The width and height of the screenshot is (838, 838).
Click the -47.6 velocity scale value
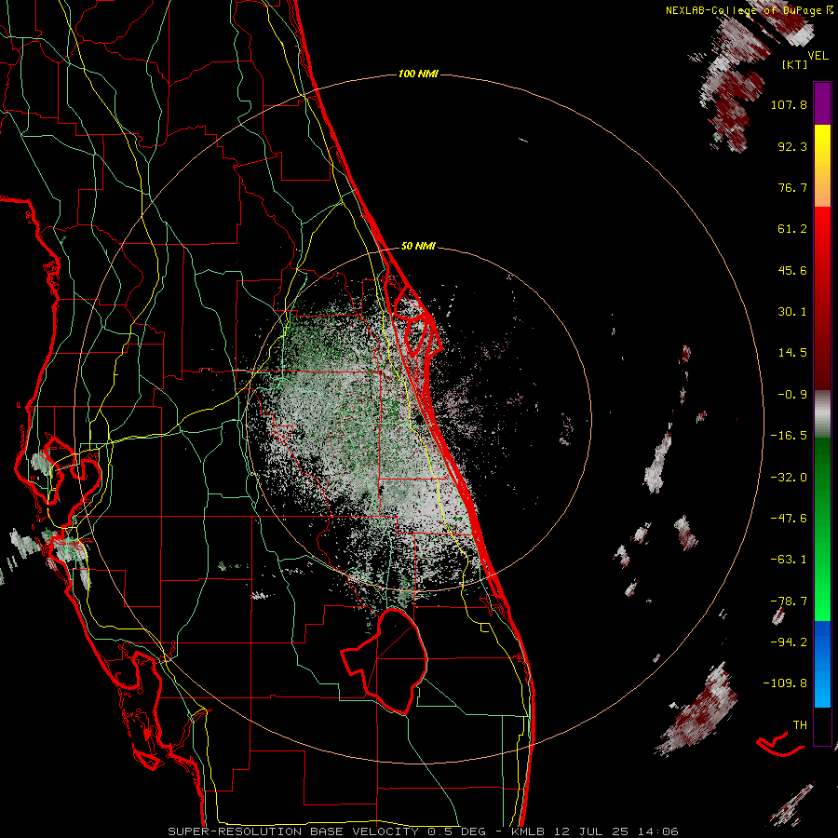click(x=789, y=519)
